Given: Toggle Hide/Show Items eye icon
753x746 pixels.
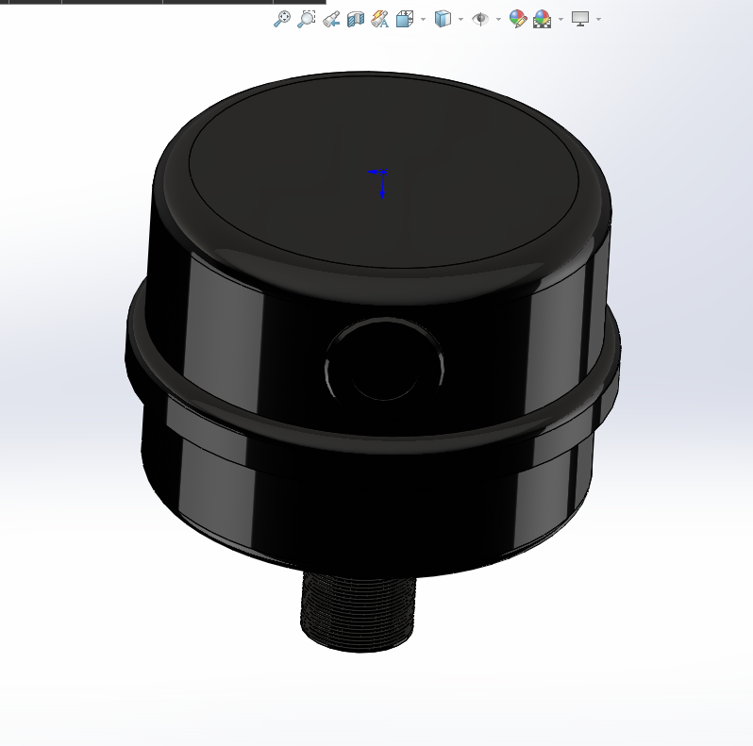Looking at the screenshot, I should [480, 19].
